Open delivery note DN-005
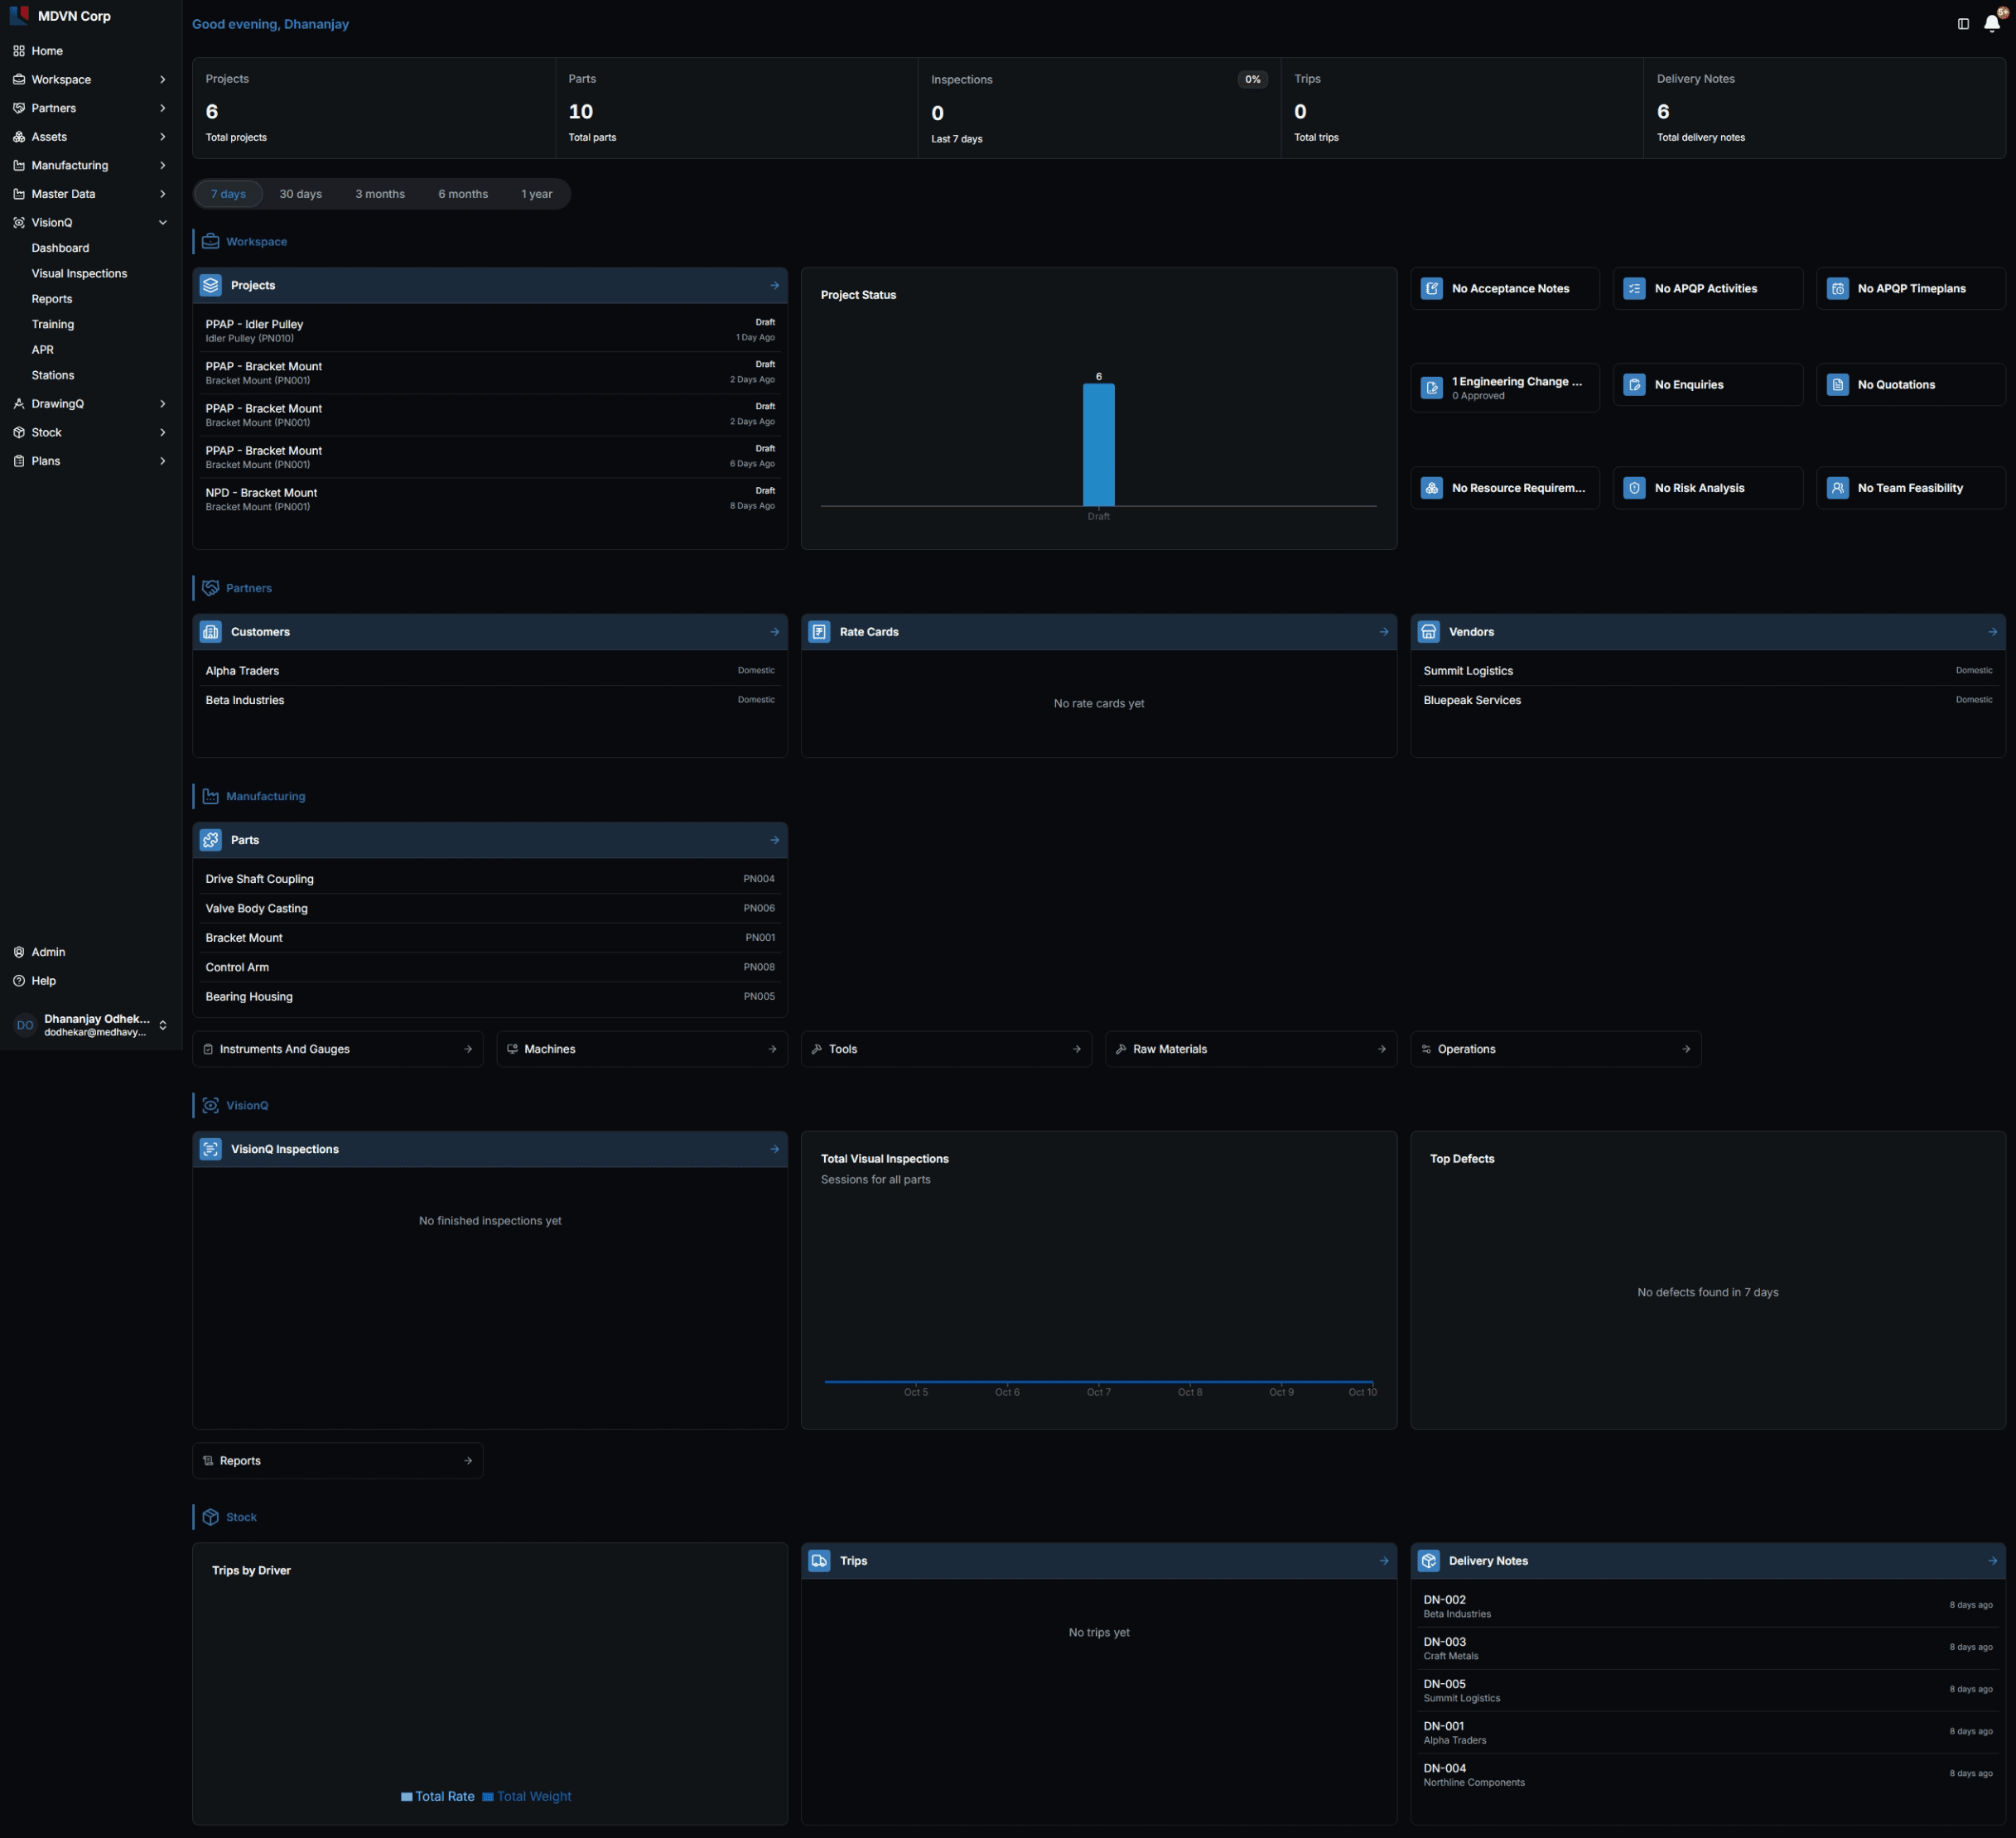 [1707, 1690]
